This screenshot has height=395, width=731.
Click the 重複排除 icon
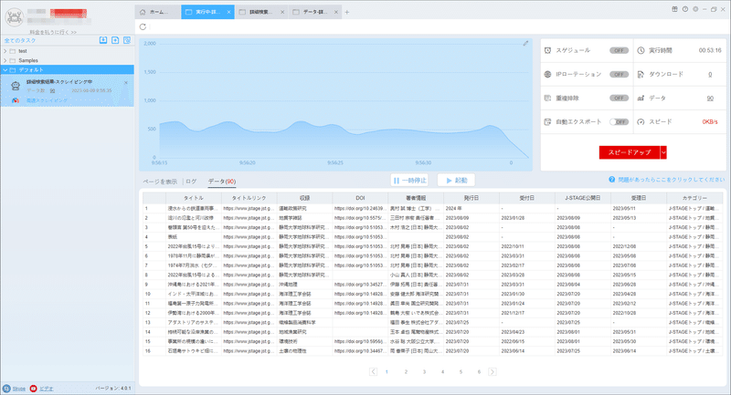pos(547,99)
